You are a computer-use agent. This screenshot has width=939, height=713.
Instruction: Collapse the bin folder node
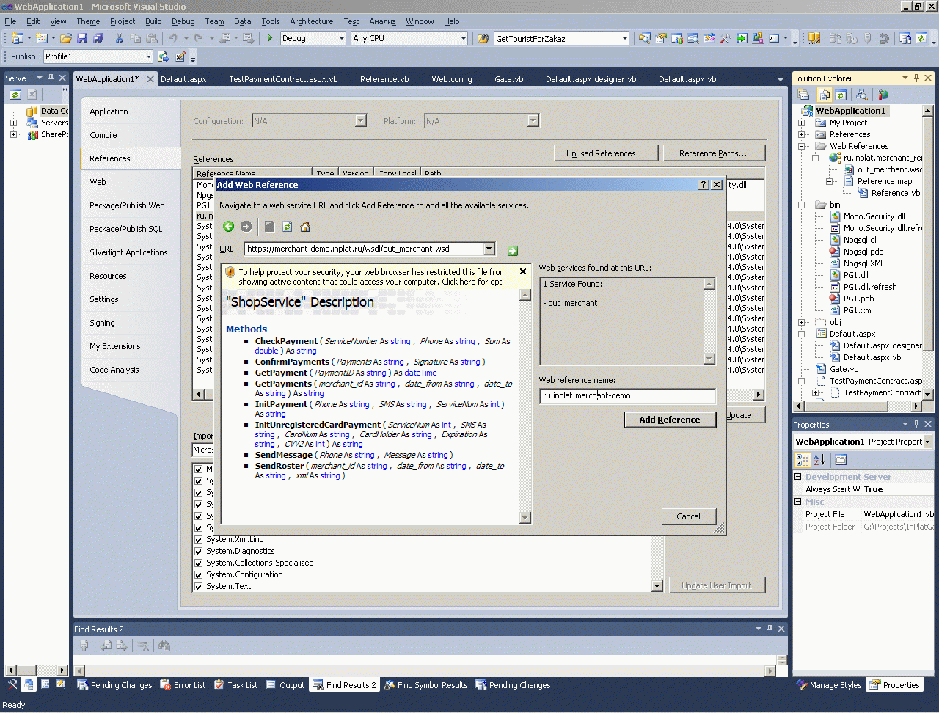[802, 205]
